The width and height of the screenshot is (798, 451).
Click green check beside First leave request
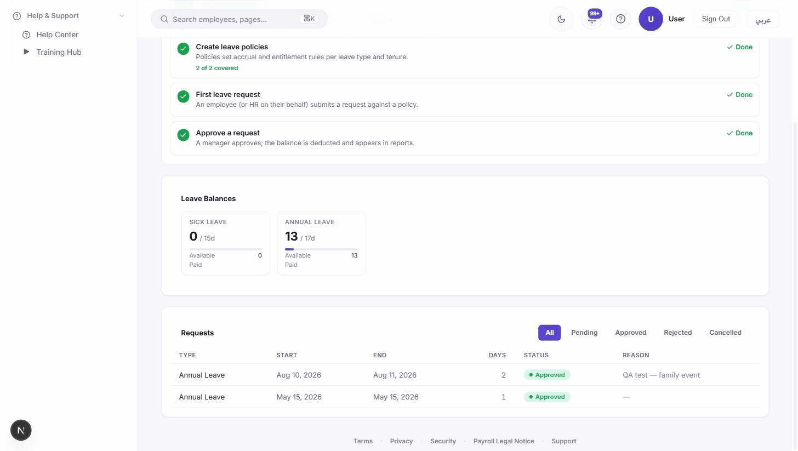point(183,96)
